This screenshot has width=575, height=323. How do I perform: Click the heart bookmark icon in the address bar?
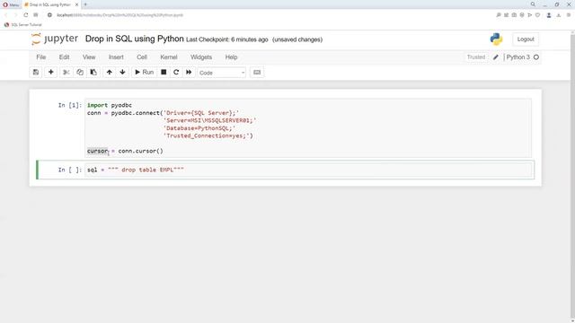pos(537,15)
